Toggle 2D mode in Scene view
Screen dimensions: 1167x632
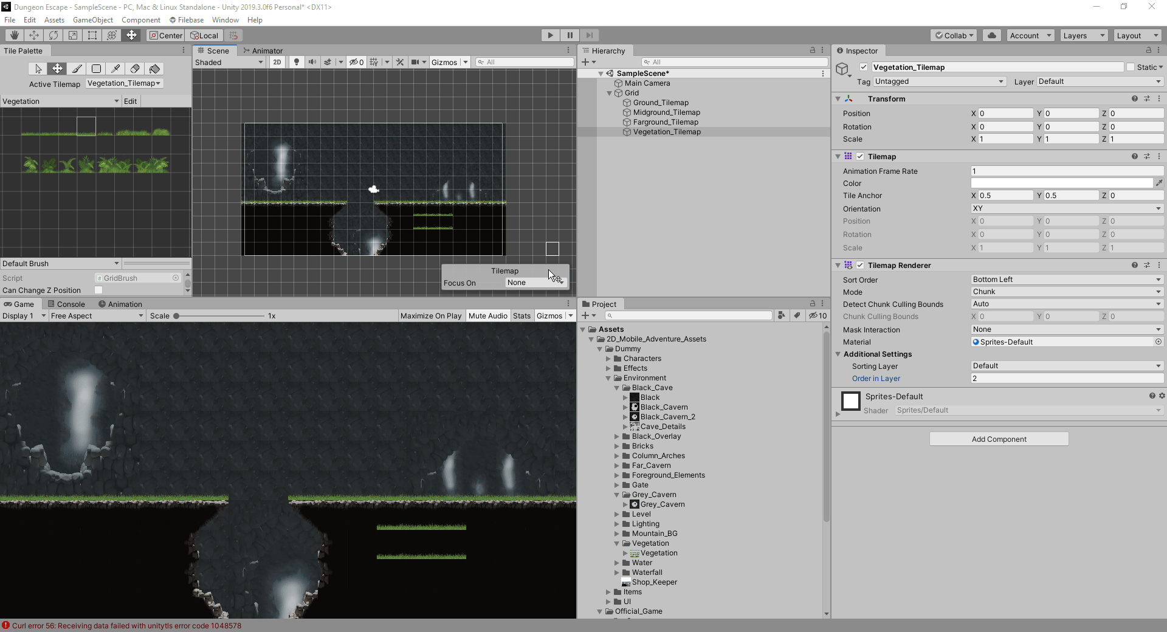click(x=277, y=62)
